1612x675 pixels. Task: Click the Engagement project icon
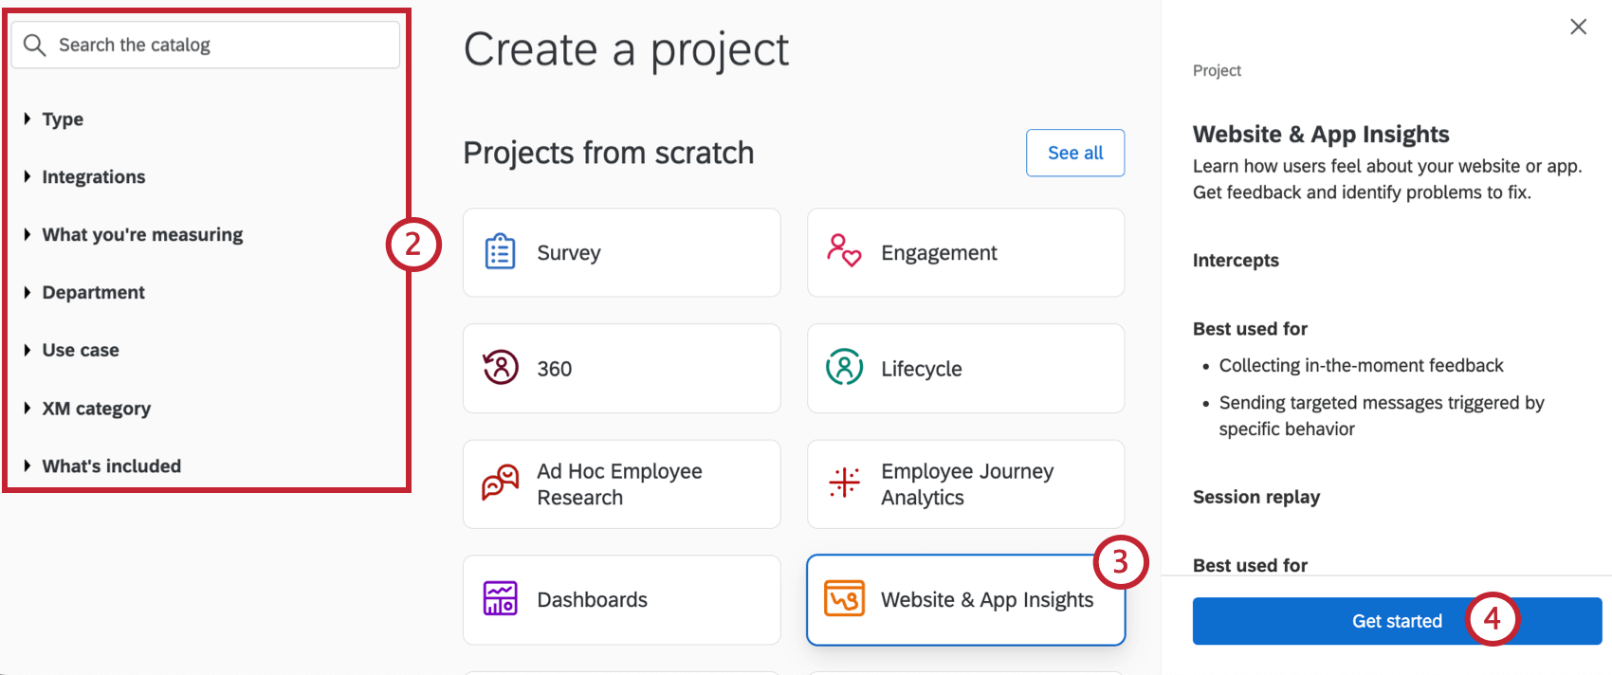coord(844,252)
